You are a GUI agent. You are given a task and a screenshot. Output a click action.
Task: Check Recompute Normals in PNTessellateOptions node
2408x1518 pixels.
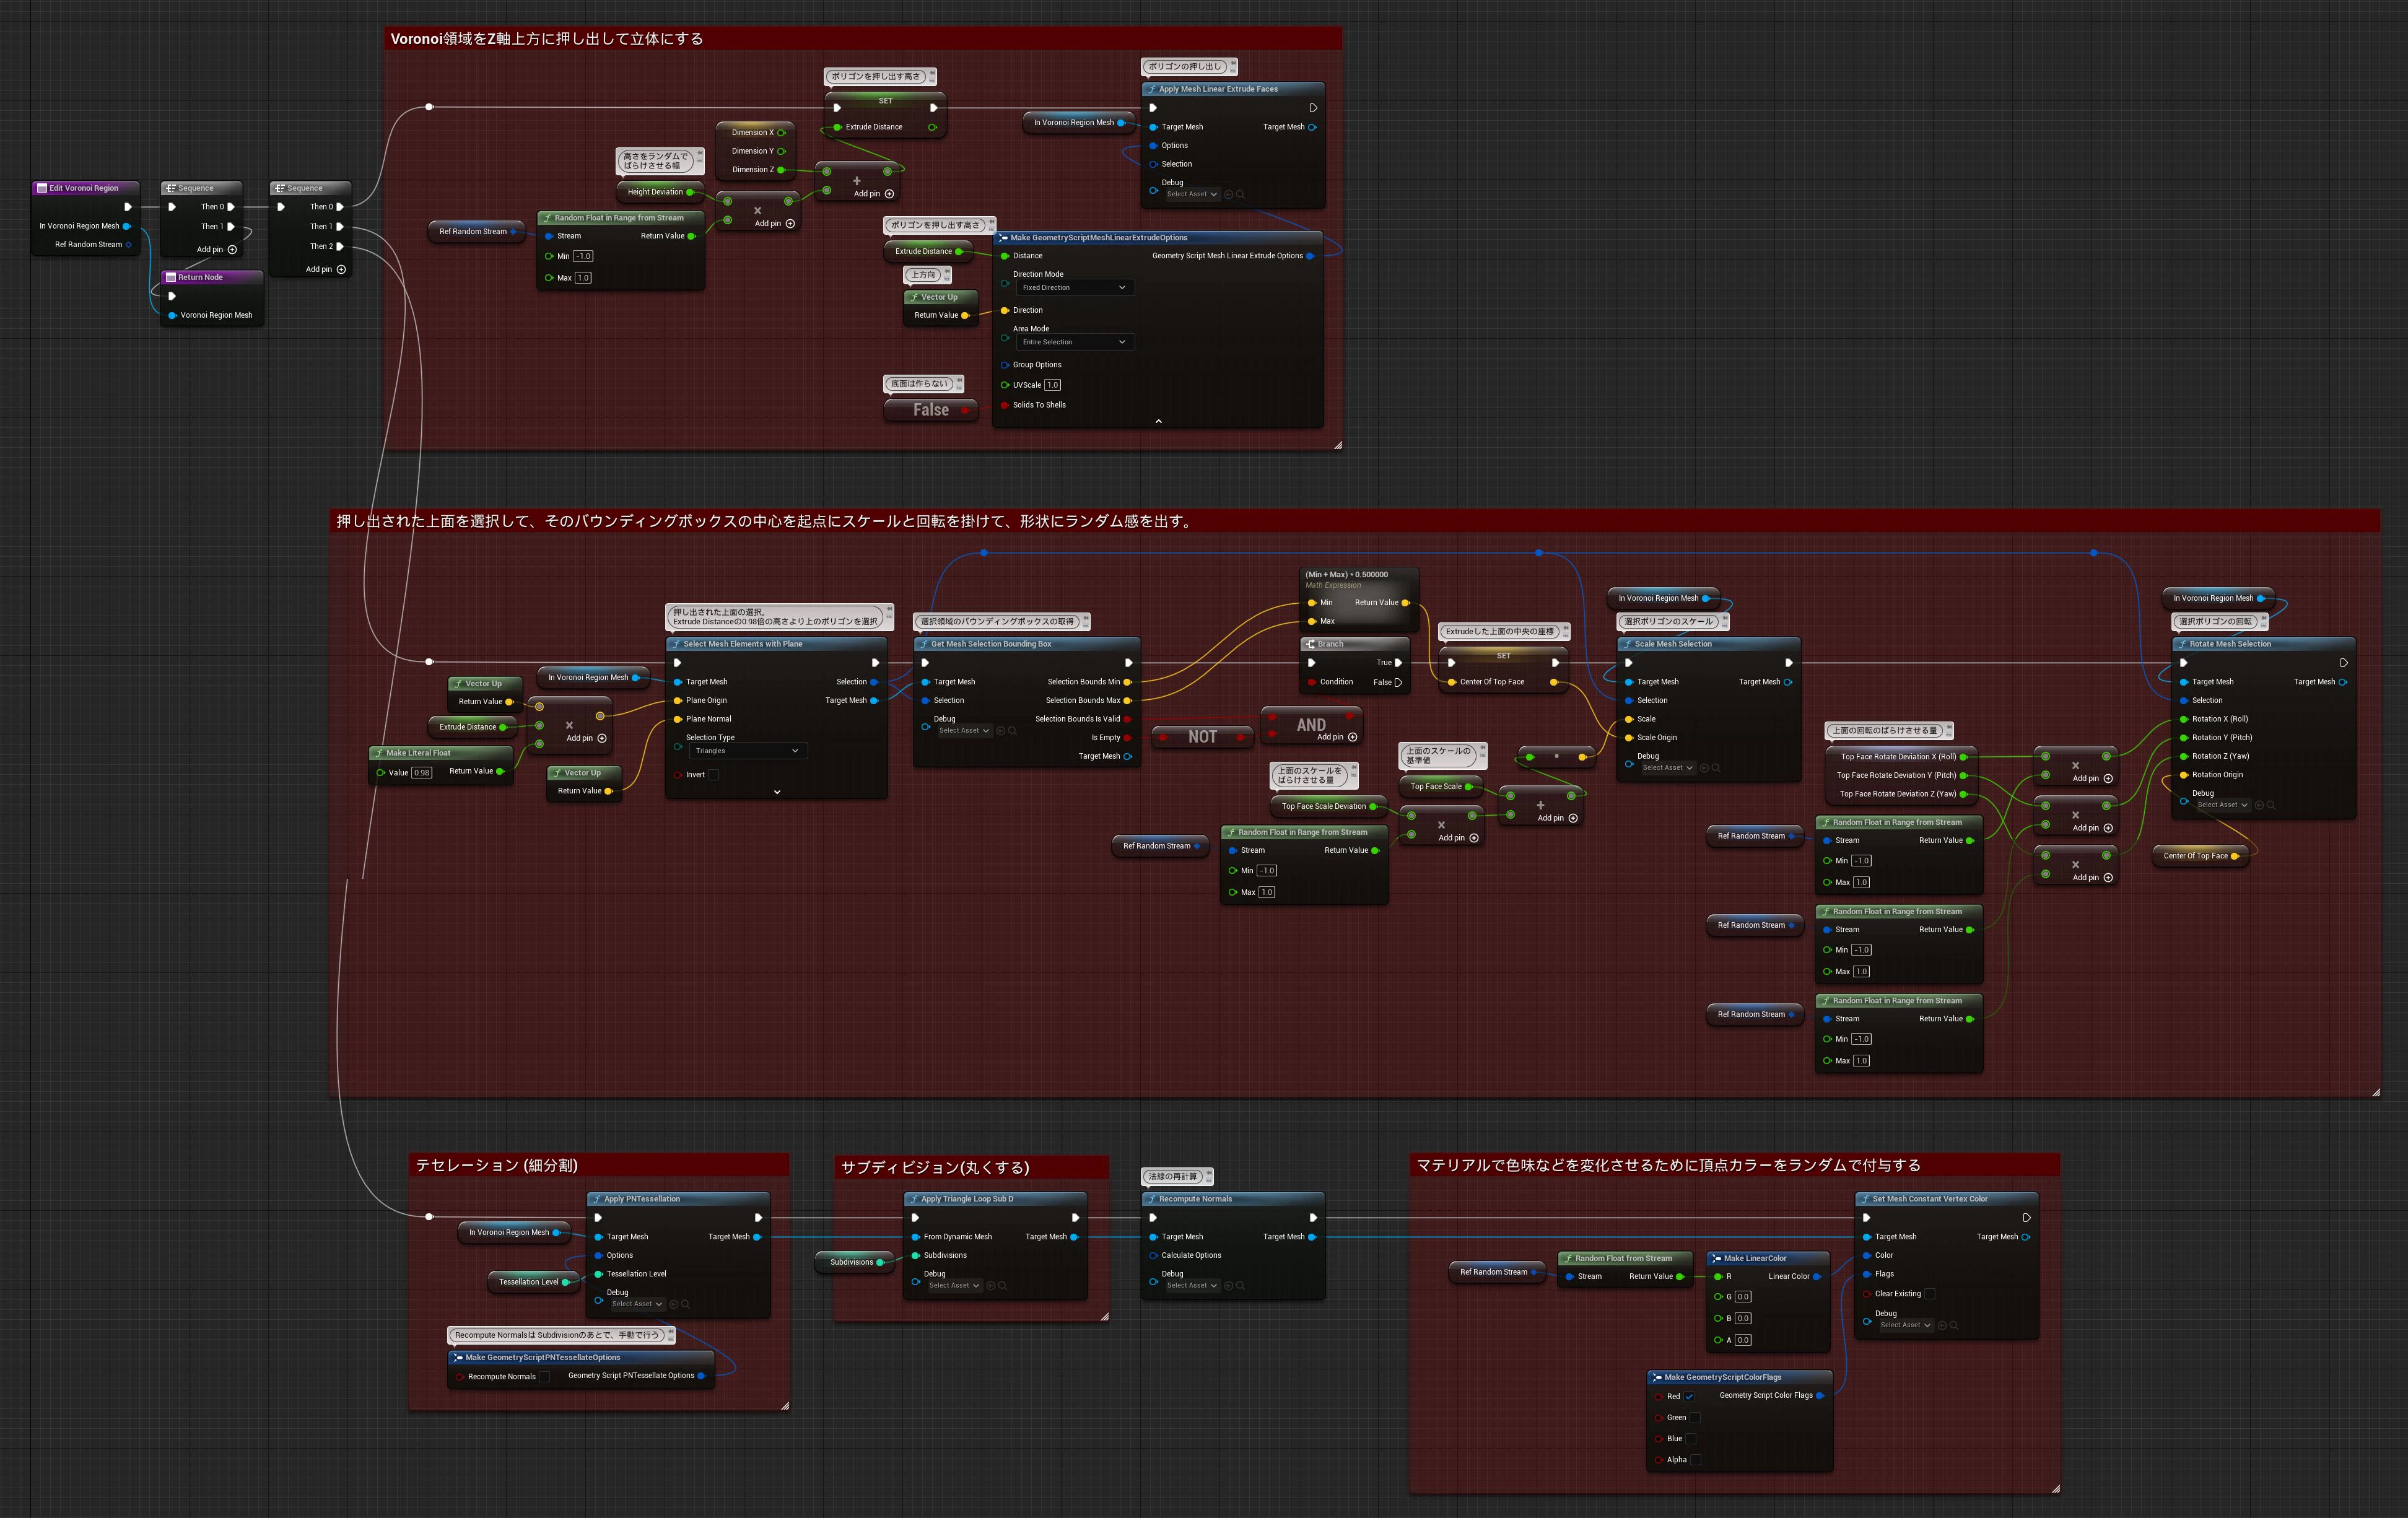point(544,1377)
